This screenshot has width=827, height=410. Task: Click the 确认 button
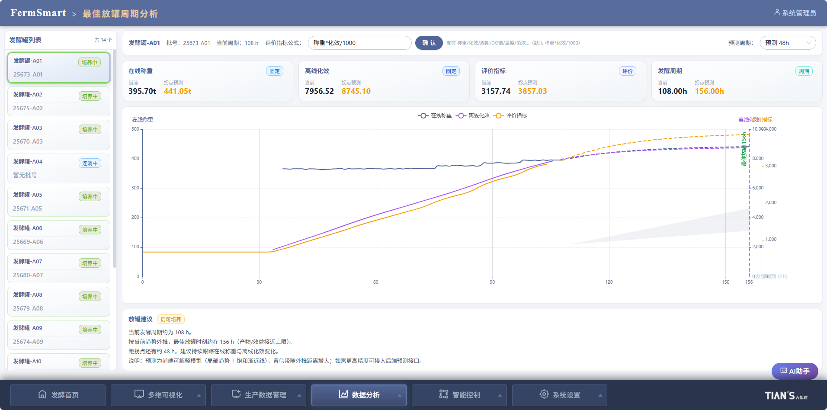coord(429,43)
